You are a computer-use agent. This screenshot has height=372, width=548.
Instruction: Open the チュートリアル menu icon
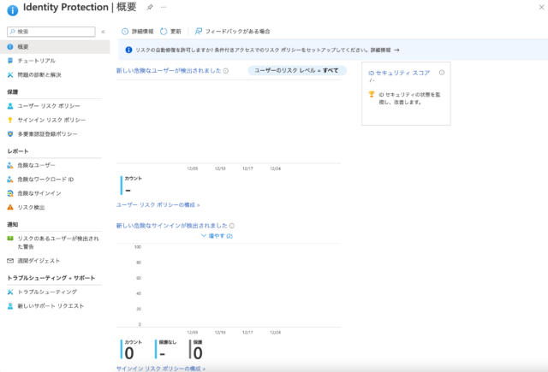point(10,61)
